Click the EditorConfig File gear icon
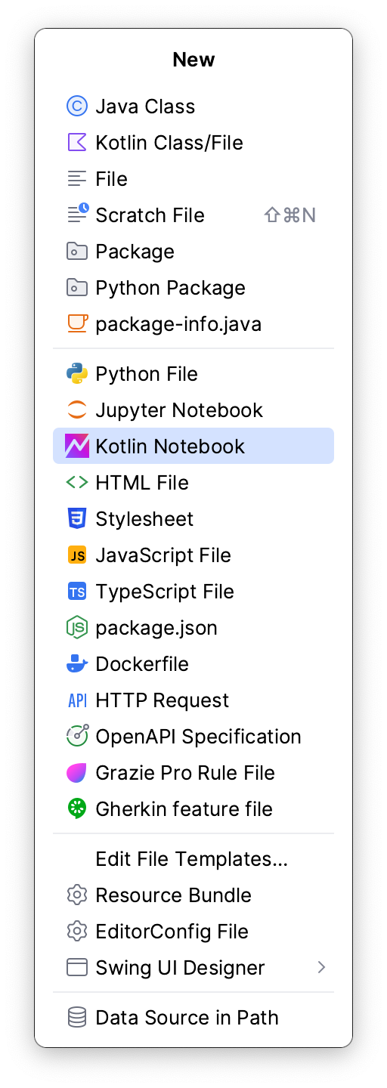 coord(77,932)
